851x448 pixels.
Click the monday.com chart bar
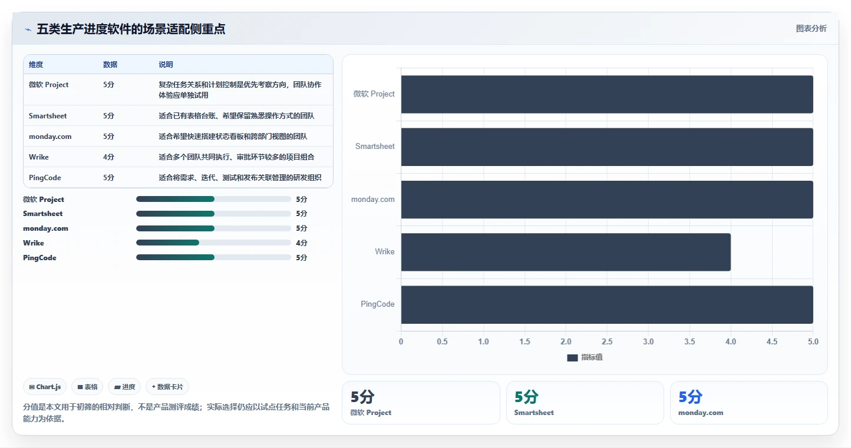607,200
